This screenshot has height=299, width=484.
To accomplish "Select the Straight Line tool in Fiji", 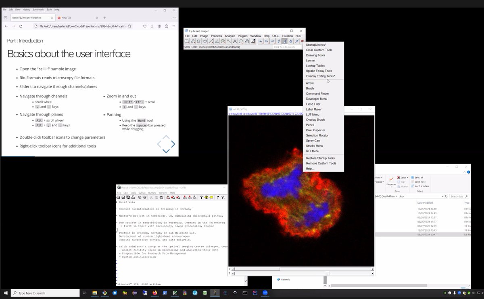I will (211, 41).
